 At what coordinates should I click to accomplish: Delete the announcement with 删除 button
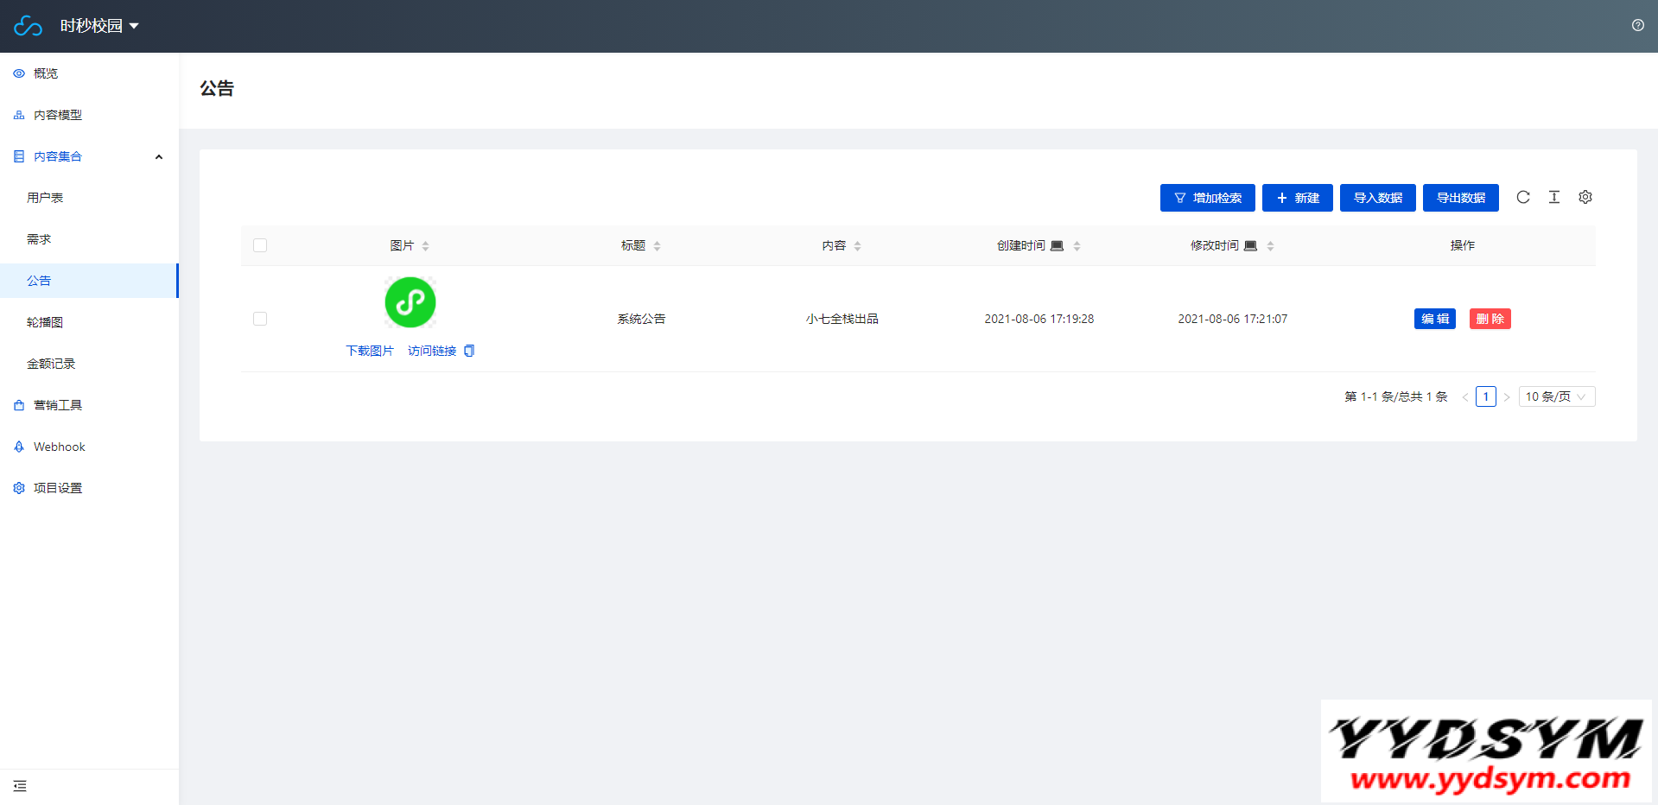click(x=1490, y=319)
